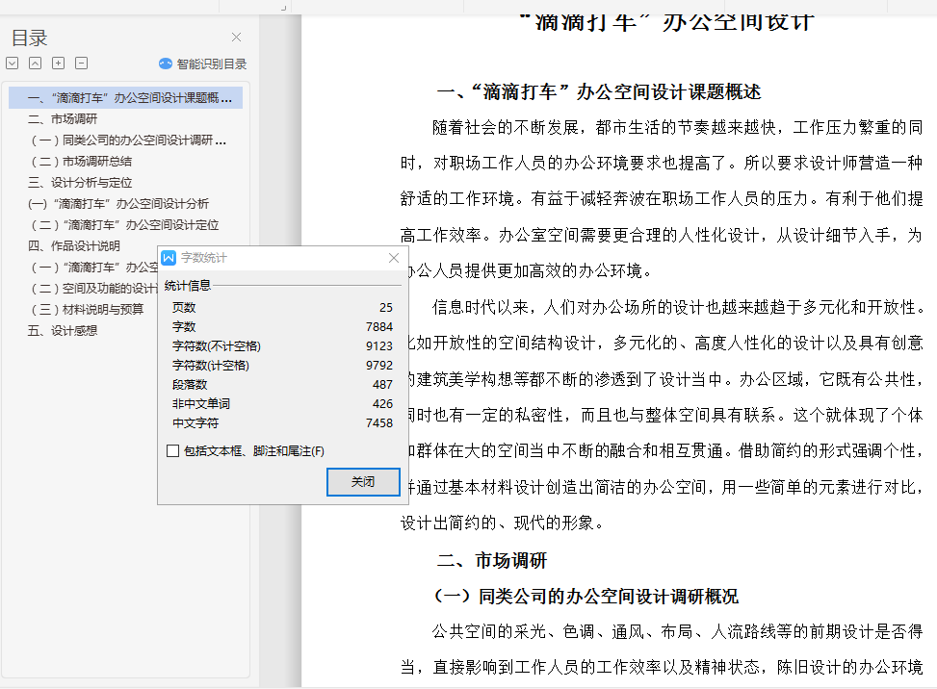937x689 pixels.
Task: Click collapse-all icon in outline panel
Action: (x=36, y=63)
